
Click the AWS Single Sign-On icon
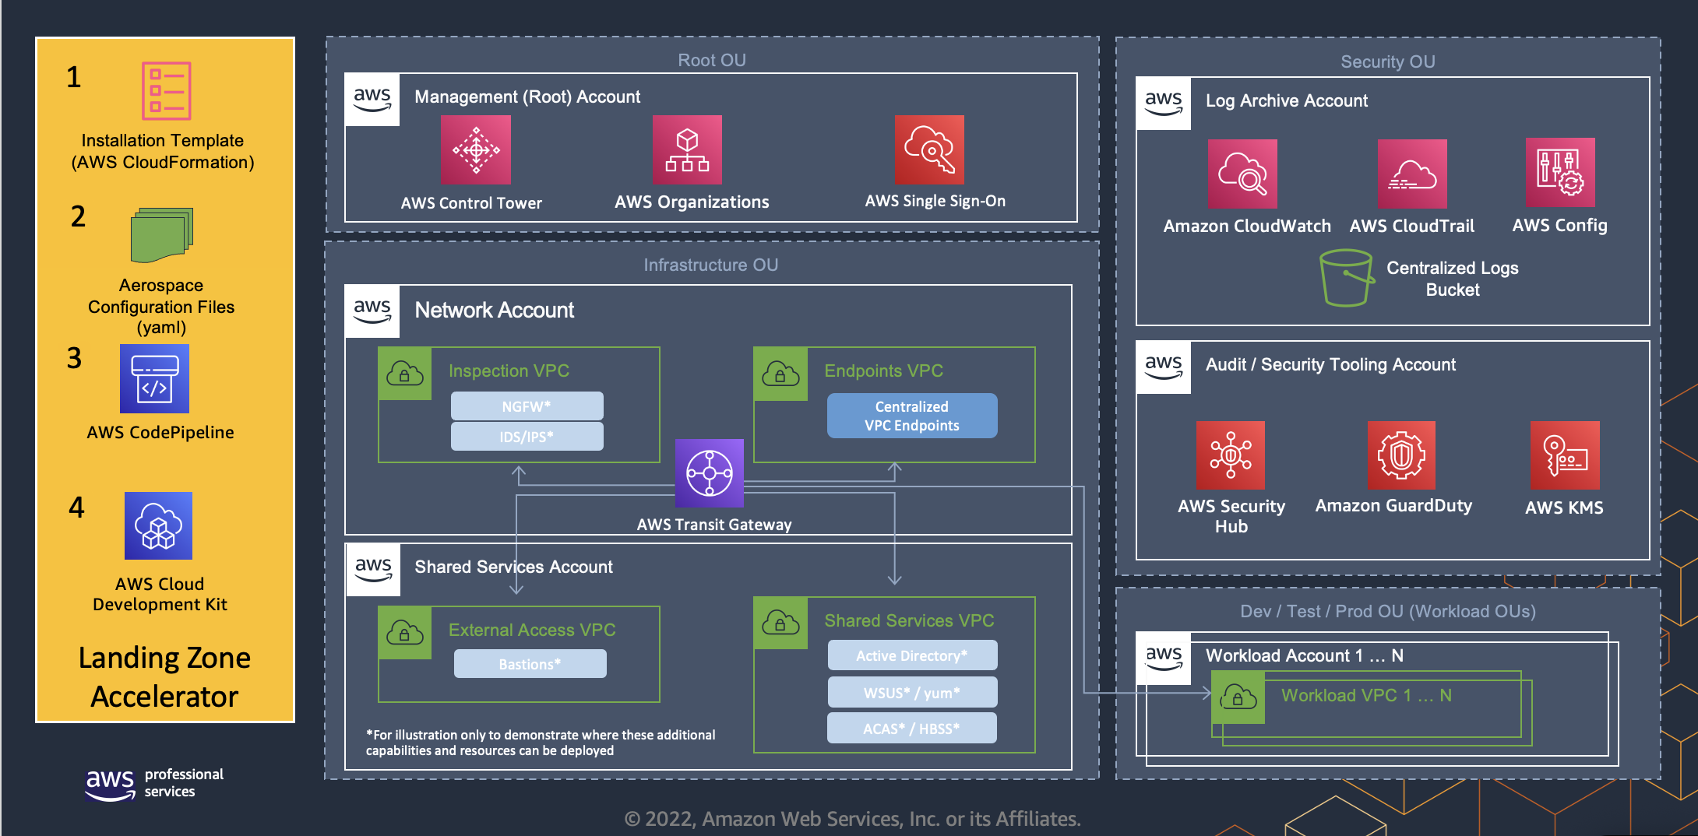929,150
